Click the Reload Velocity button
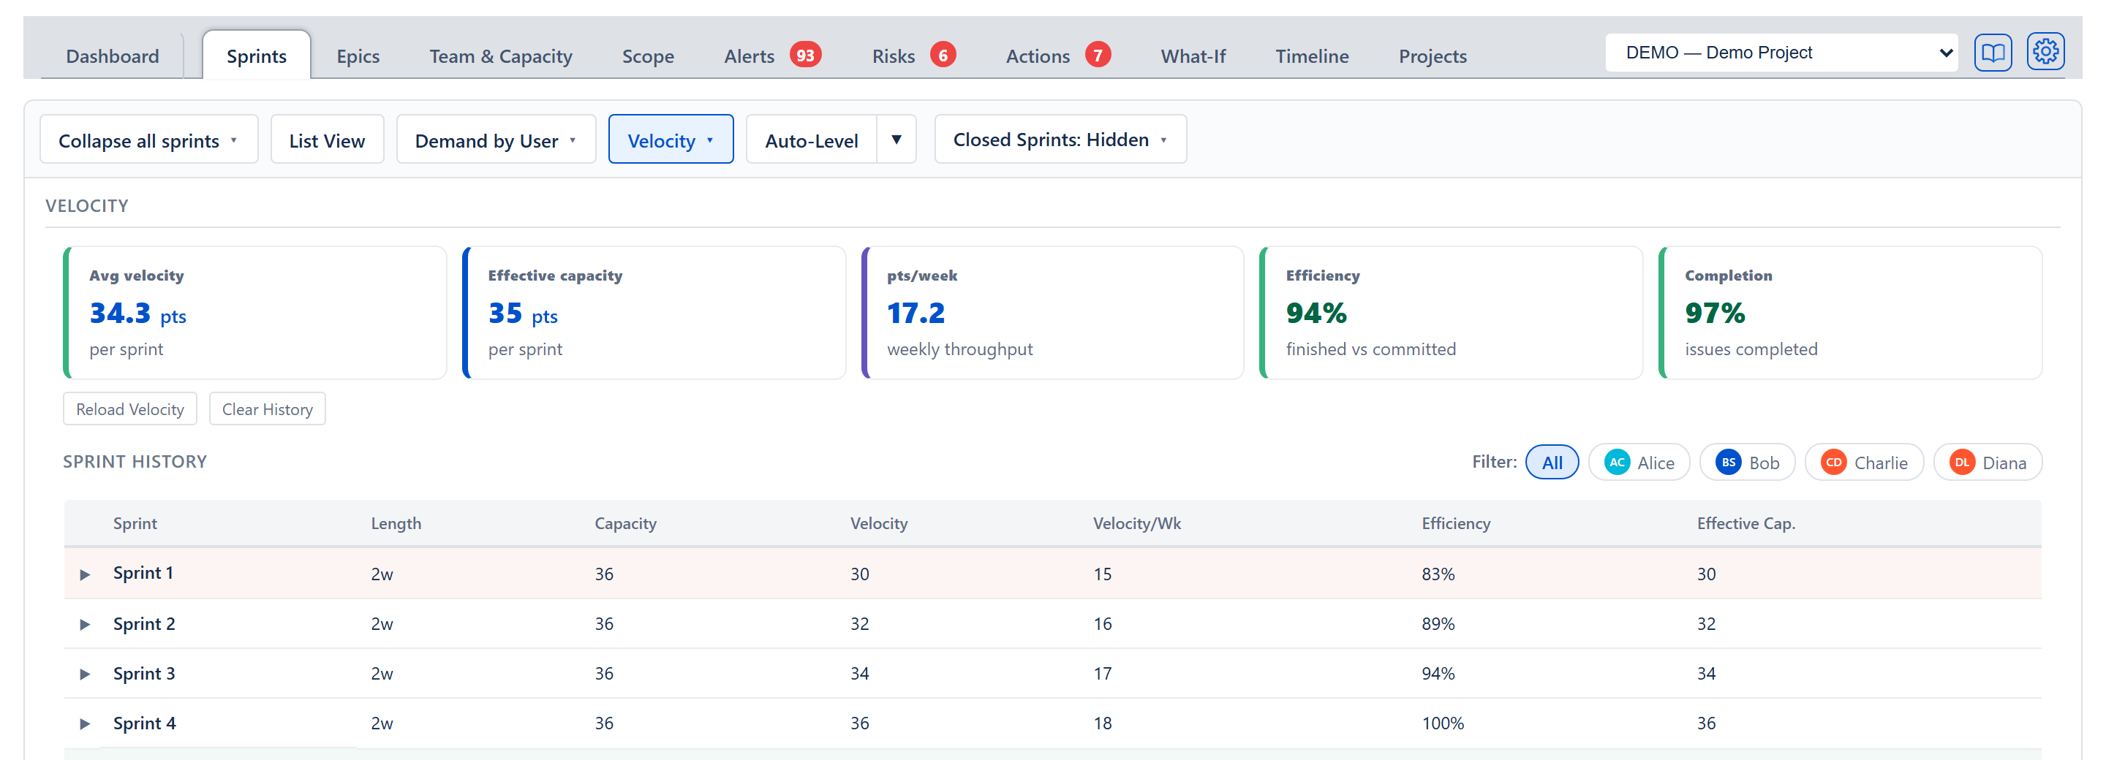2106x760 pixels. click(x=130, y=409)
